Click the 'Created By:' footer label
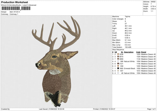This screenshot has width=157, height=111. pos(5,109)
